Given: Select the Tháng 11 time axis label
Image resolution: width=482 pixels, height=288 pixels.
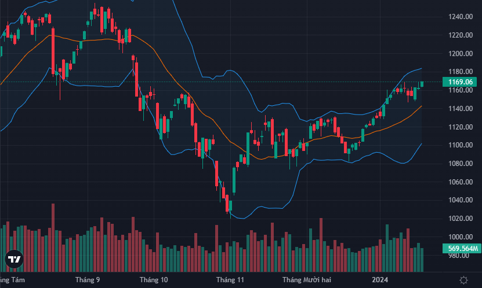Looking at the screenshot, I should 230,280.
